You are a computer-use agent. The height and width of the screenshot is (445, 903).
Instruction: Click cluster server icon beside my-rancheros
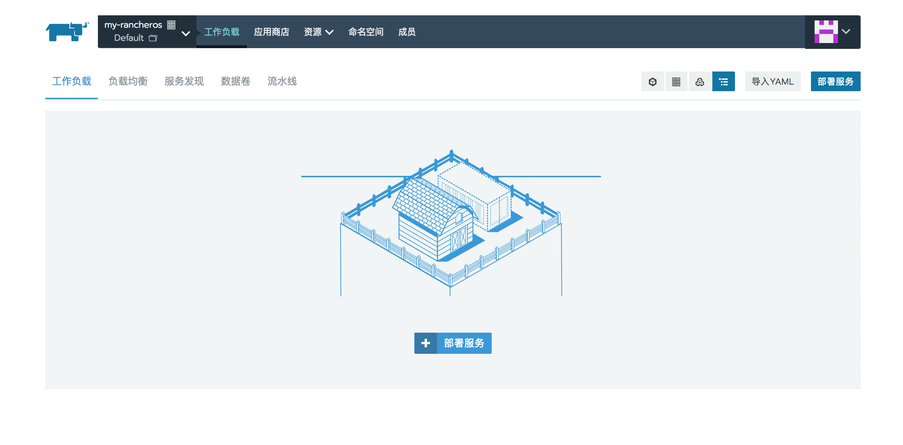point(171,25)
